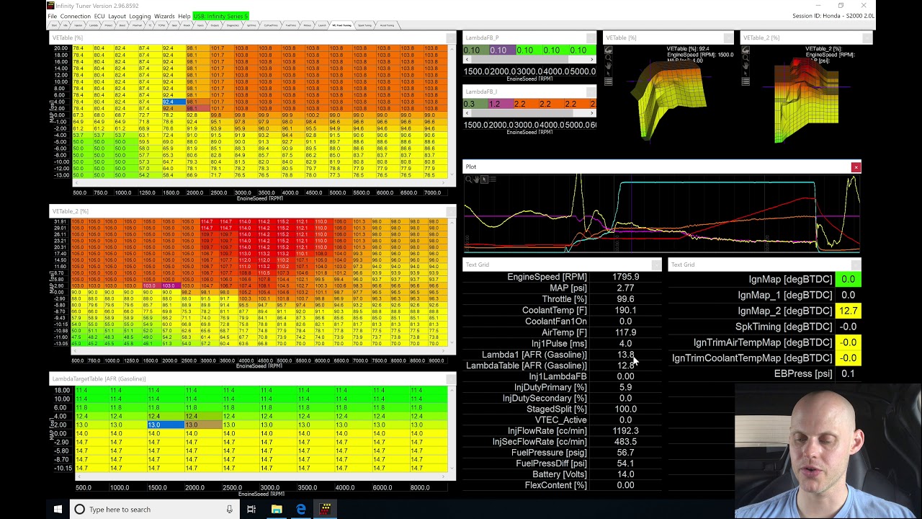The height and width of the screenshot is (519, 922).
Task: Open list menu icon in VETable_2 3D view
Action: coord(746,81)
